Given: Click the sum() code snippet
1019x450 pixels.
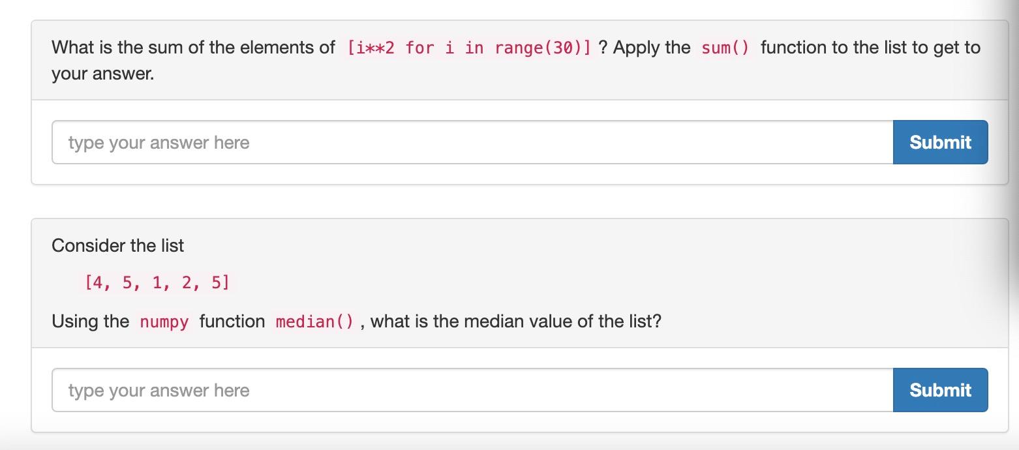Looking at the screenshot, I should tap(725, 48).
